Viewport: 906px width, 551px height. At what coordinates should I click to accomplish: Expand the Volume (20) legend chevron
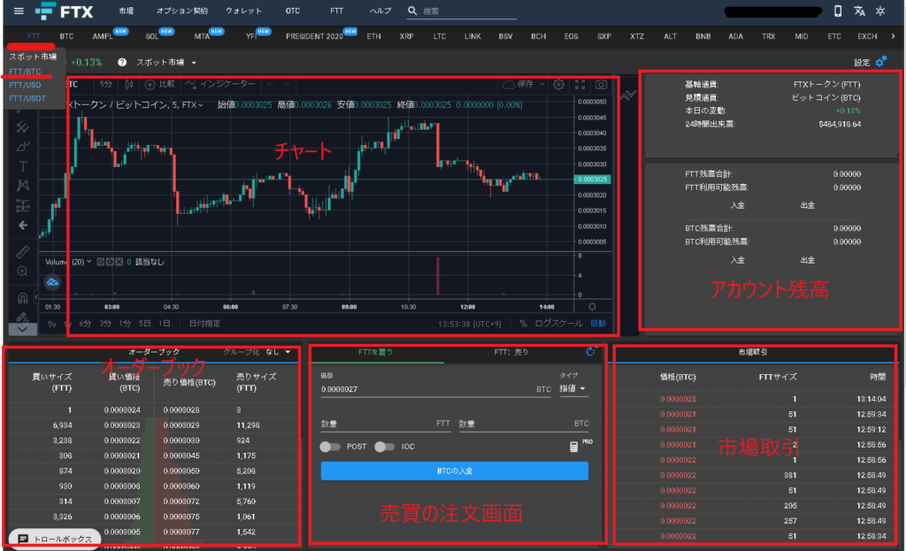coord(89,262)
